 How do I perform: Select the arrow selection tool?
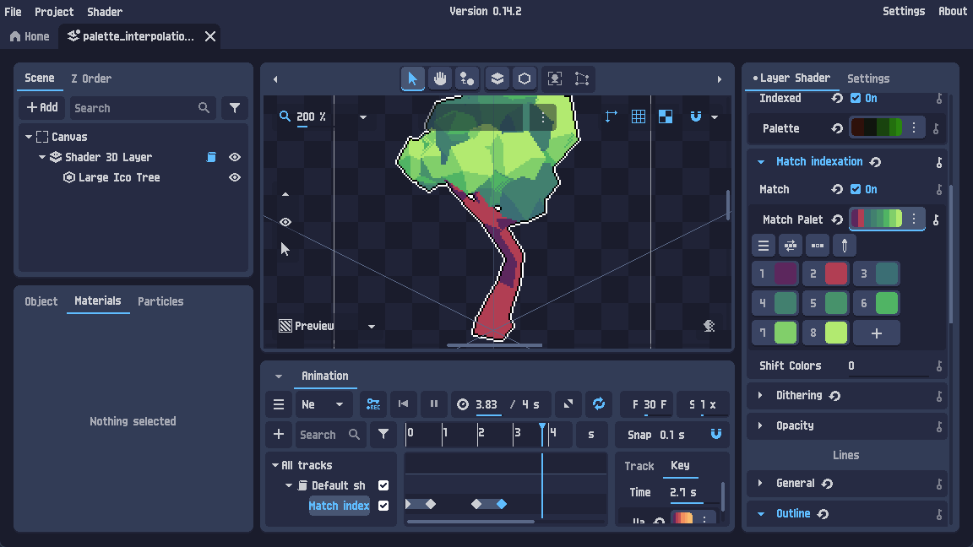pyautogui.click(x=412, y=79)
